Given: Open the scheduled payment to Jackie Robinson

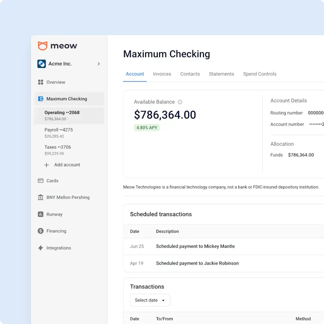Looking at the screenshot, I should point(197,263).
